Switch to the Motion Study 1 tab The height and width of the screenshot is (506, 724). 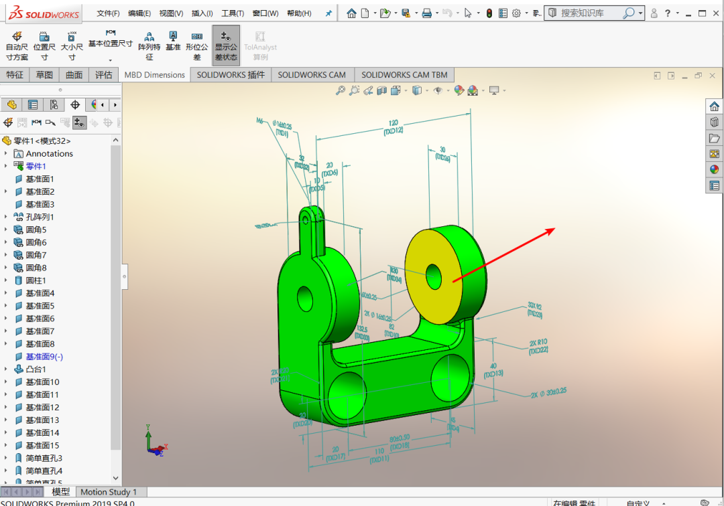[x=108, y=492]
